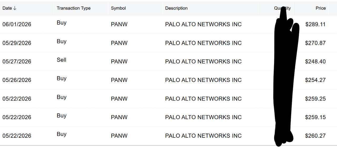Click the $270.87 price value
337x149 pixels.
(x=315, y=43)
